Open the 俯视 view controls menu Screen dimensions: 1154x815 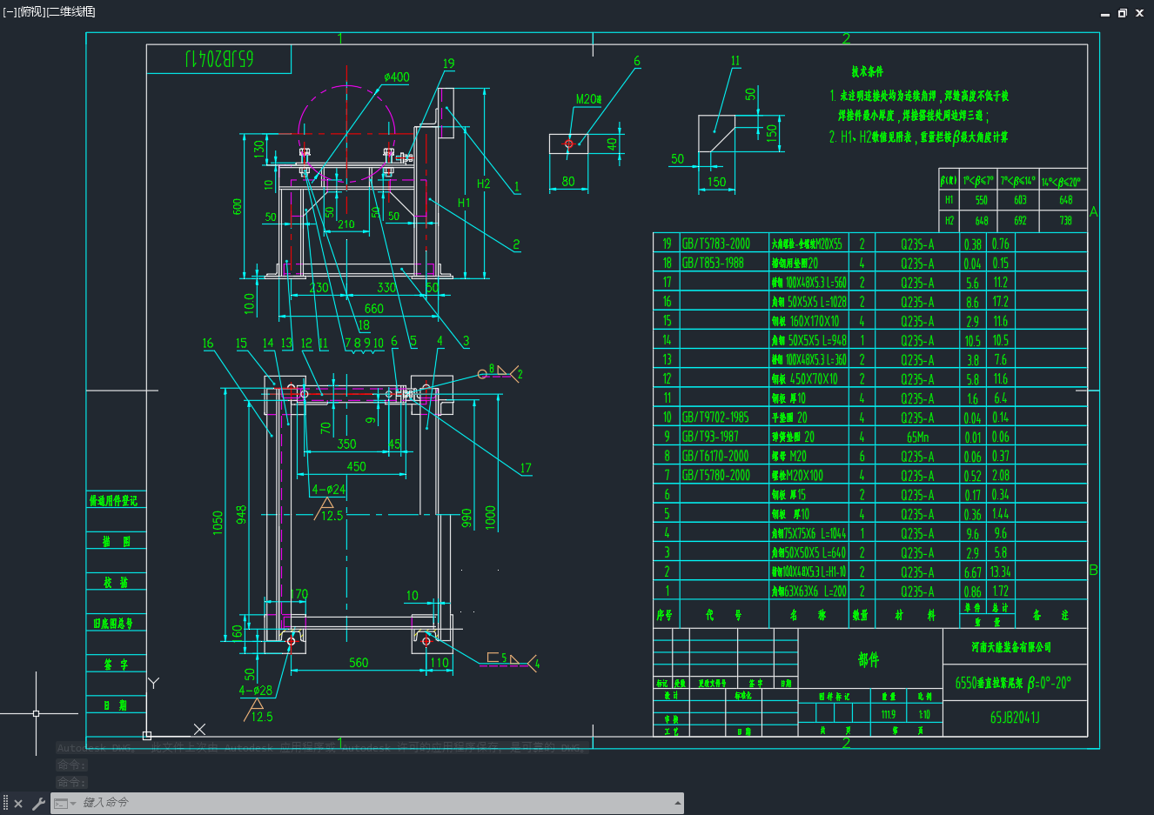click(x=30, y=11)
